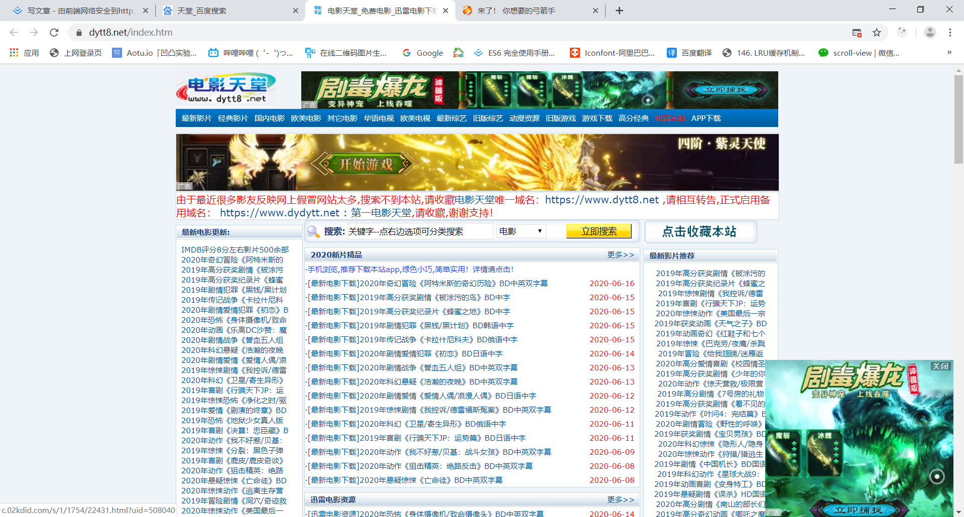Bookmark this page with the star icon
The image size is (964, 517).
877,33
